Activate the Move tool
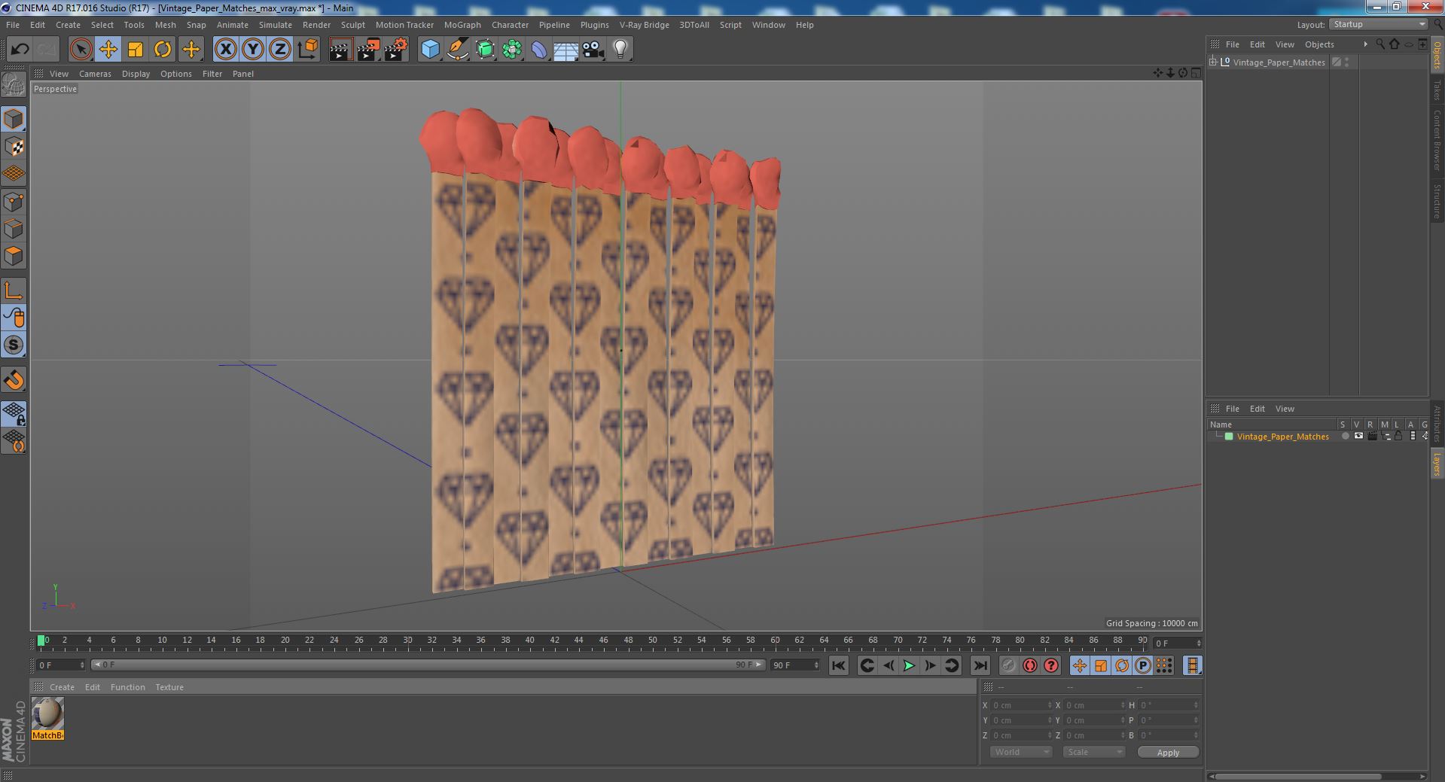The width and height of the screenshot is (1445, 782). coord(108,50)
